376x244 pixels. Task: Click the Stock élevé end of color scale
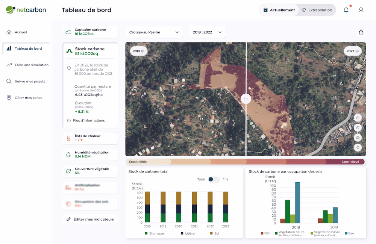(350, 162)
